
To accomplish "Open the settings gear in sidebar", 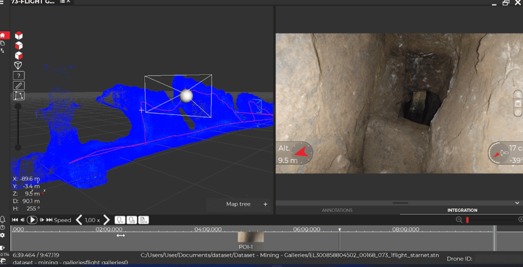I will pos(3,235).
